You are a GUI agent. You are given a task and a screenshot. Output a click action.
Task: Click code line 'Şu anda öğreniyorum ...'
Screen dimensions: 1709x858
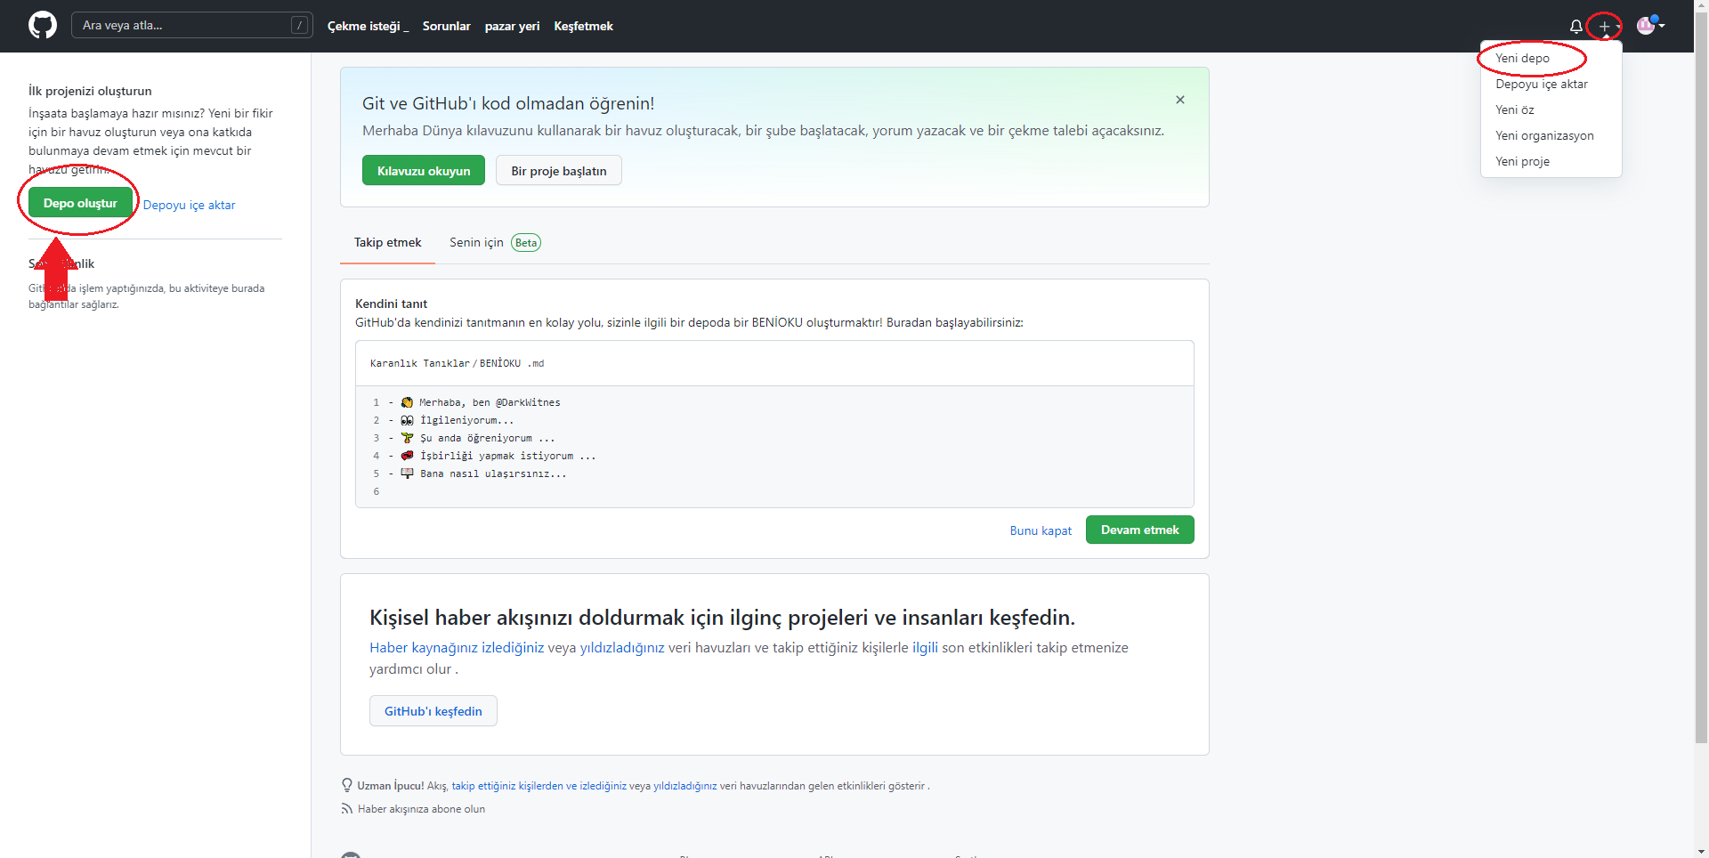(x=487, y=438)
